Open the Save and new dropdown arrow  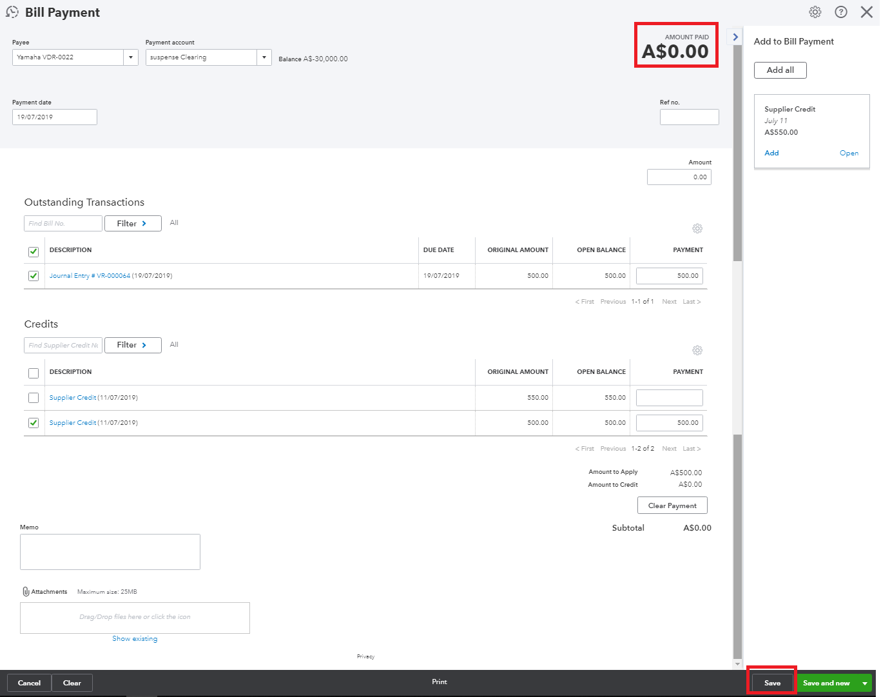point(864,683)
